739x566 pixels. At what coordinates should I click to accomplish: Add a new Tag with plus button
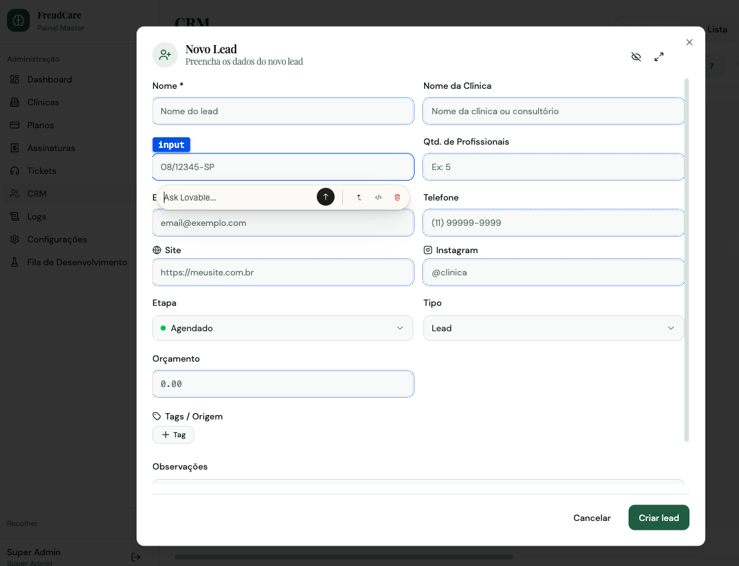point(173,435)
